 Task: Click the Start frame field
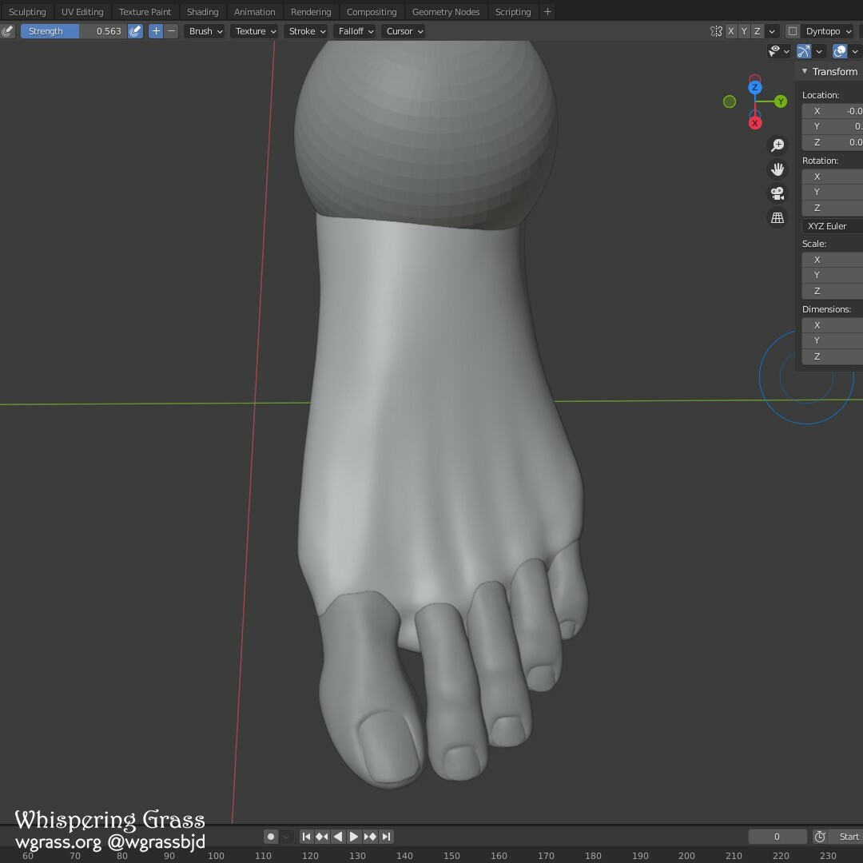pos(846,837)
